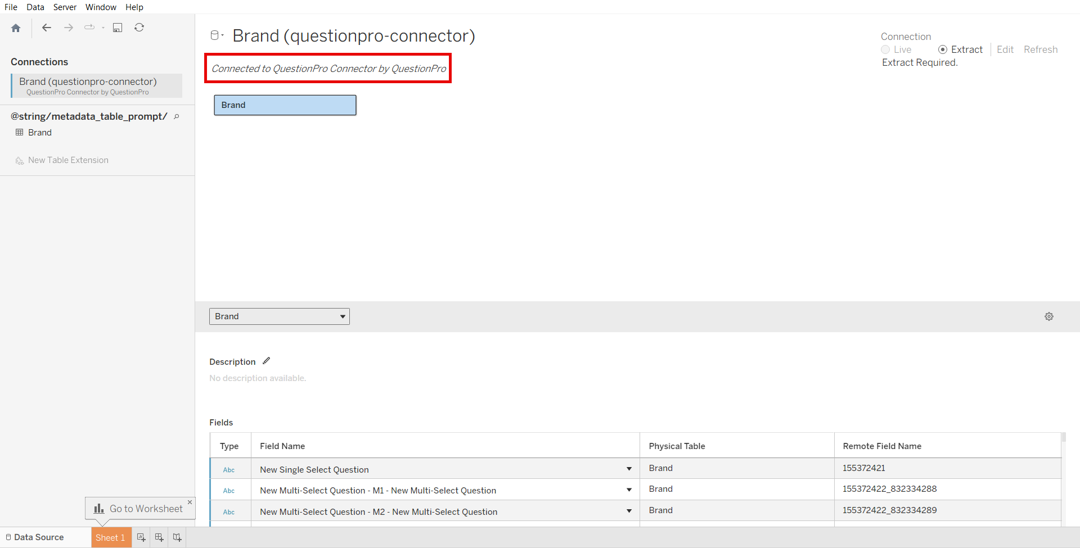The width and height of the screenshot is (1080, 548).
Task: Open the Server menu
Action: 65,7
